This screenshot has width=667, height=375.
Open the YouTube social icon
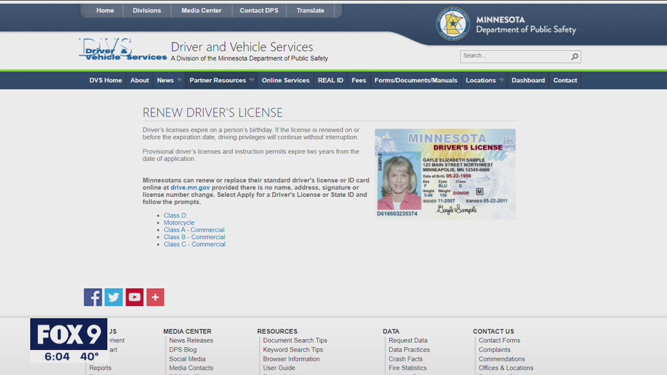tap(134, 297)
